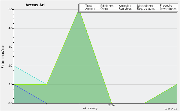Click the 5.0 y-axis tick label

[10, 9]
